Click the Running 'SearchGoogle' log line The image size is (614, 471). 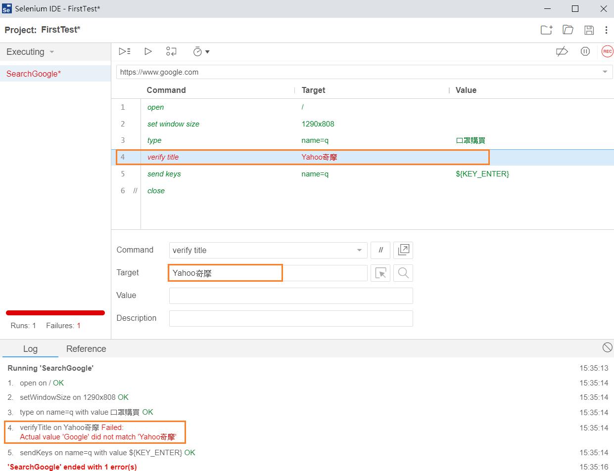coord(50,368)
